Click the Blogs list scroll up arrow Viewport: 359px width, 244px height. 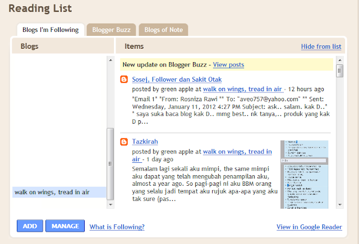[x=111, y=60]
